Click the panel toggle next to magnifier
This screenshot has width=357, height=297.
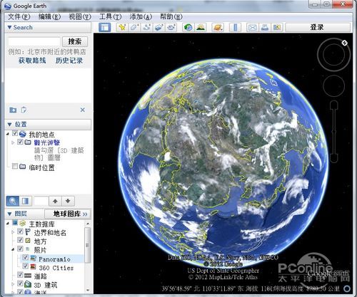[x=25, y=201]
